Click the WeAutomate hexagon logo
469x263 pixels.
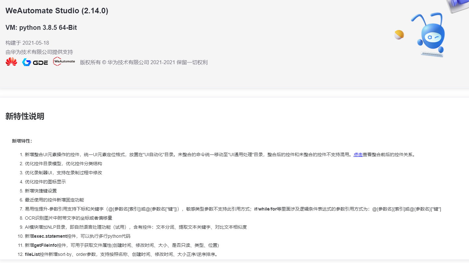pyautogui.click(x=64, y=62)
